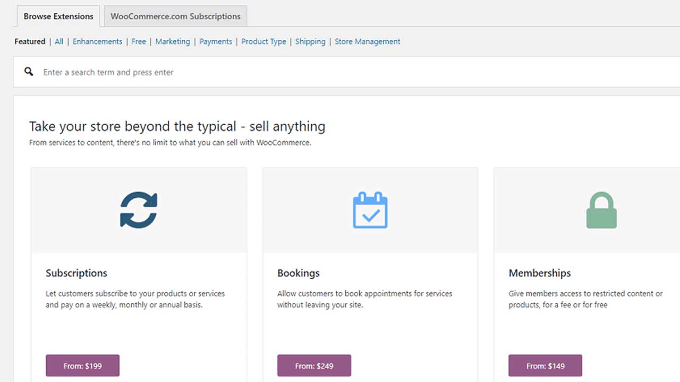Click the search magnifier icon

tap(28, 71)
